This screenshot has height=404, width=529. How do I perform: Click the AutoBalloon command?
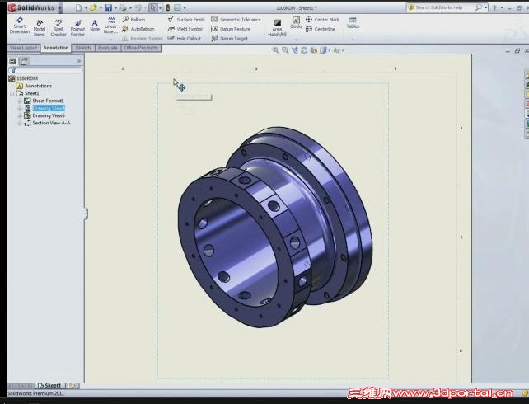(138, 29)
